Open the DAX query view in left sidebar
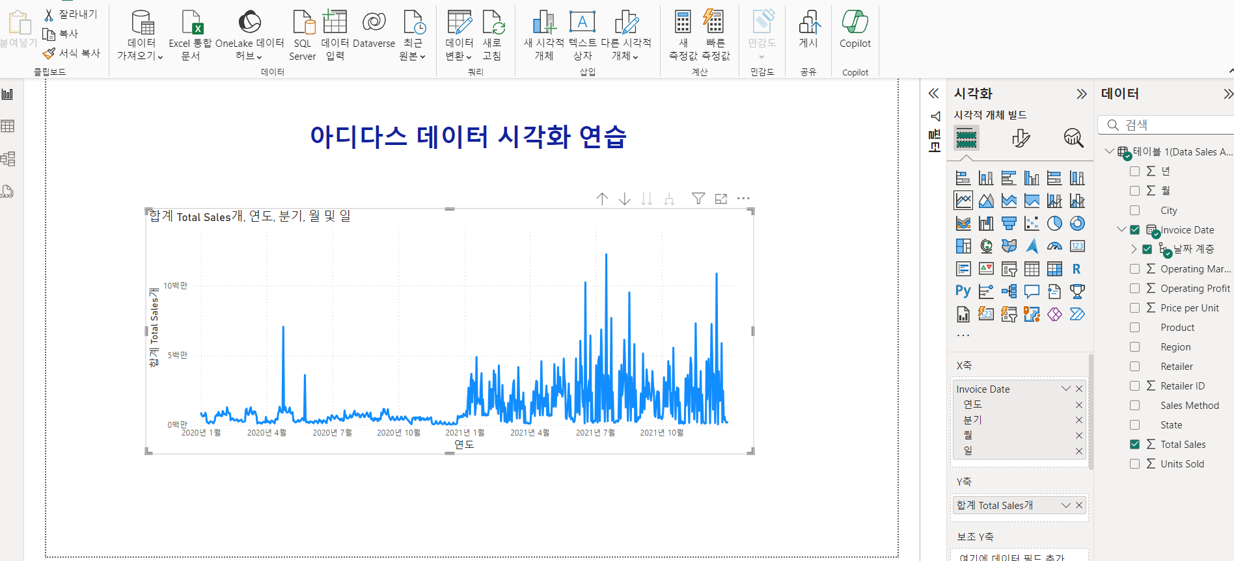 pyautogui.click(x=8, y=191)
